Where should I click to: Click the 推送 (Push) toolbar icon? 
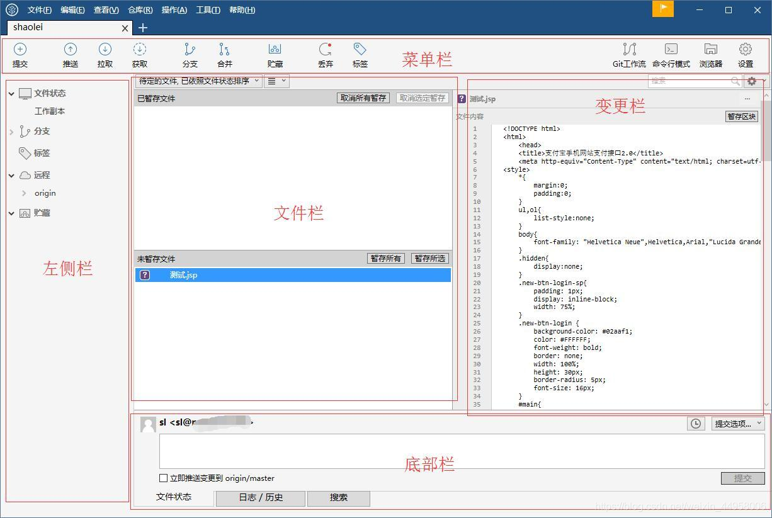pos(71,50)
